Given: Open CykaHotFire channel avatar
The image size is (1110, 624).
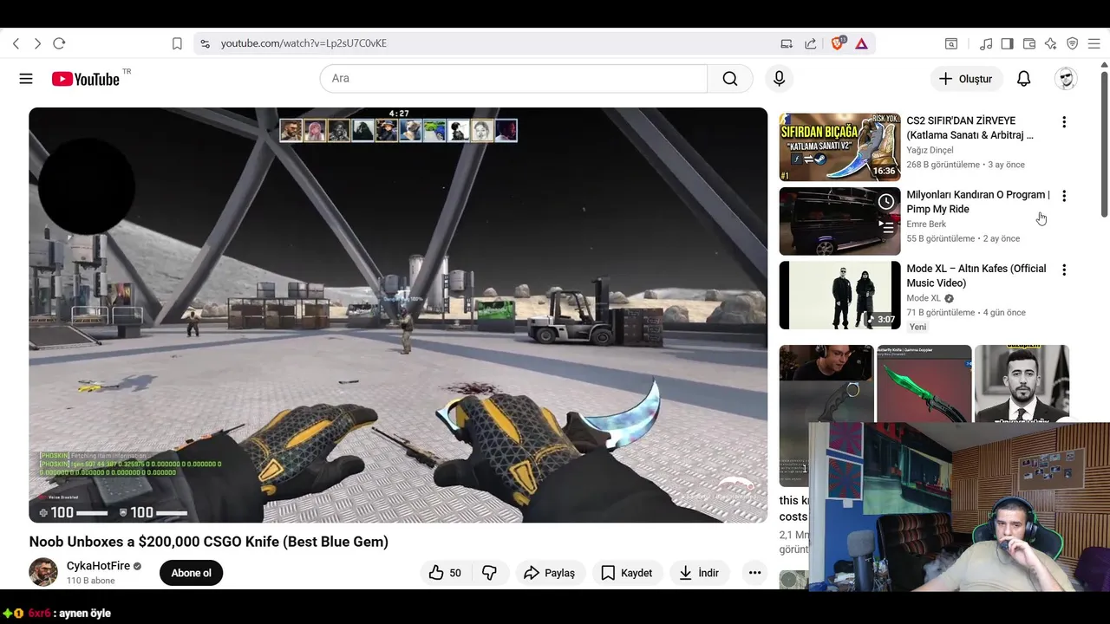Looking at the screenshot, I should coord(43,573).
